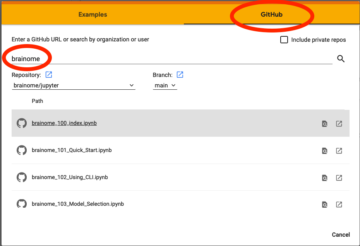Open brainome_100_index.ipynb in new tab icon
Screen dimensions: 360x246
click(x=339, y=124)
